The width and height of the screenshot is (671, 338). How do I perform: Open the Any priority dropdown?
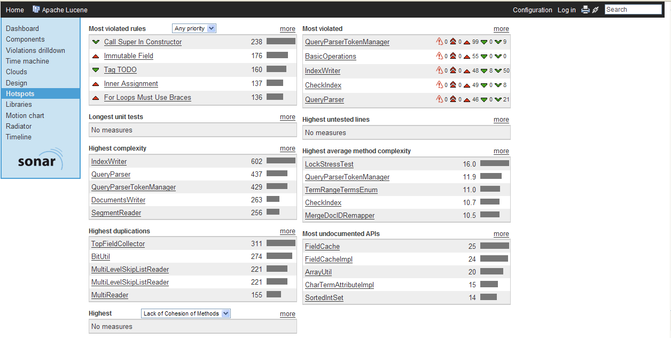point(194,28)
